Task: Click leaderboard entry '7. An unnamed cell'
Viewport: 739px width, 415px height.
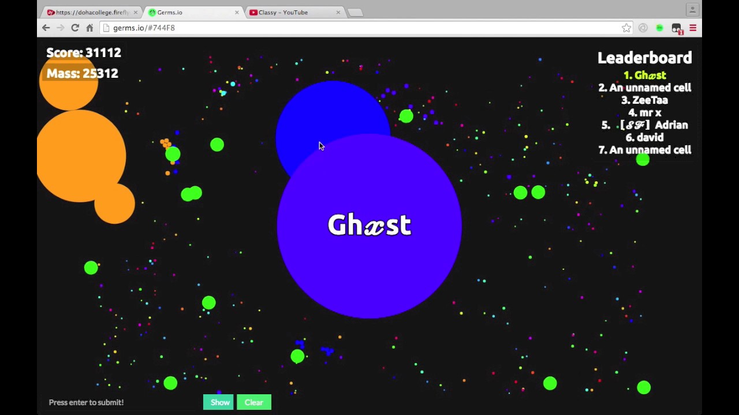Action: [644, 150]
